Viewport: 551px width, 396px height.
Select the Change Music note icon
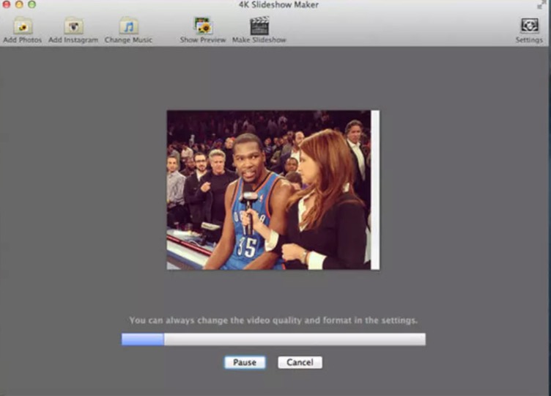129,26
